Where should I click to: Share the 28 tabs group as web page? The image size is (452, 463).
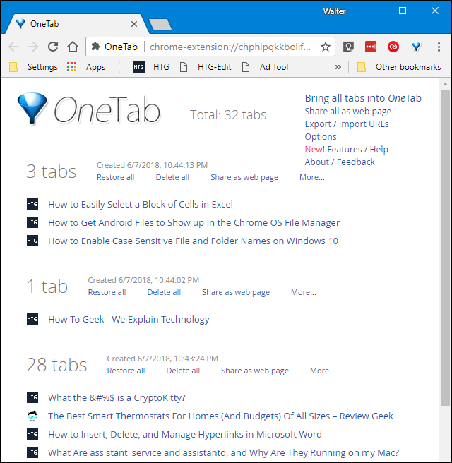pos(255,371)
